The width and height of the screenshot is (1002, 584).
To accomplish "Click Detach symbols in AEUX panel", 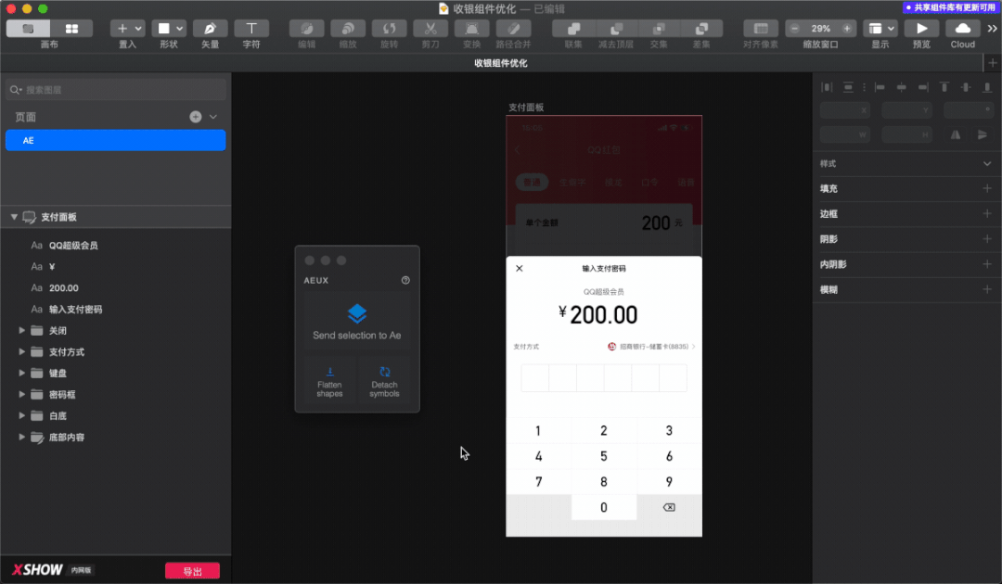I will (384, 383).
